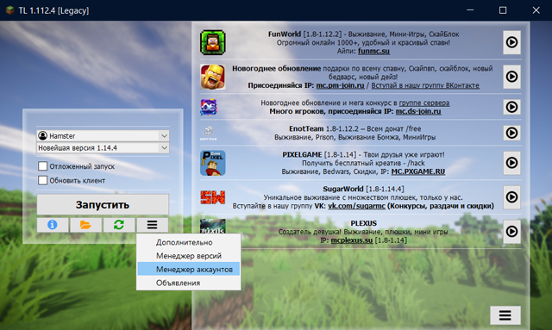The height and width of the screenshot is (330, 552).
Task: Click the SugarWorld server title text
Action: tap(343, 189)
